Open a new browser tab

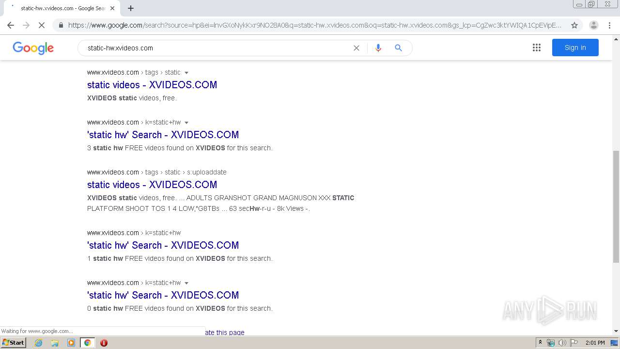pyautogui.click(x=131, y=8)
